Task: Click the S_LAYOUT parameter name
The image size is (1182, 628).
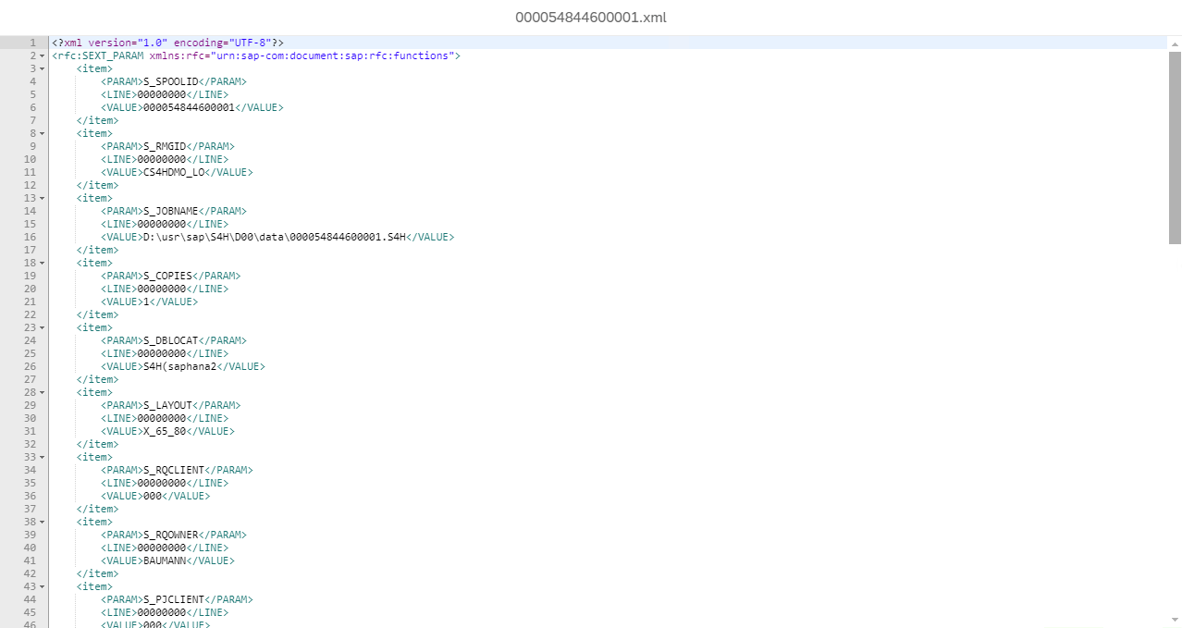Action: (167, 405)
